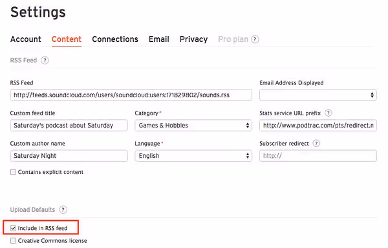The width and height of the screenshot is (388, 248).
Task: Open the Email Address Displayed dropdown
Action: click(x=318, y=95)
